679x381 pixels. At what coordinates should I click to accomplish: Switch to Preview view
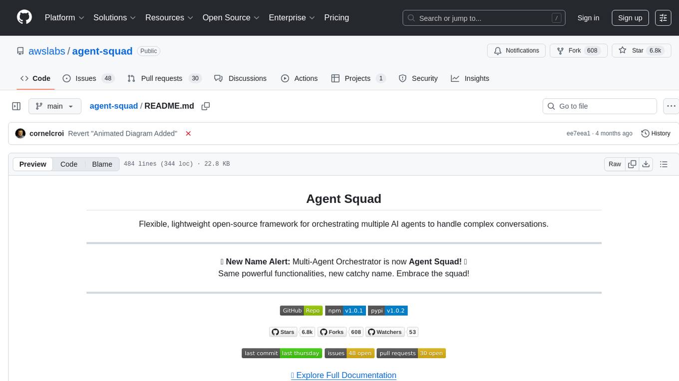click(33, 164)
